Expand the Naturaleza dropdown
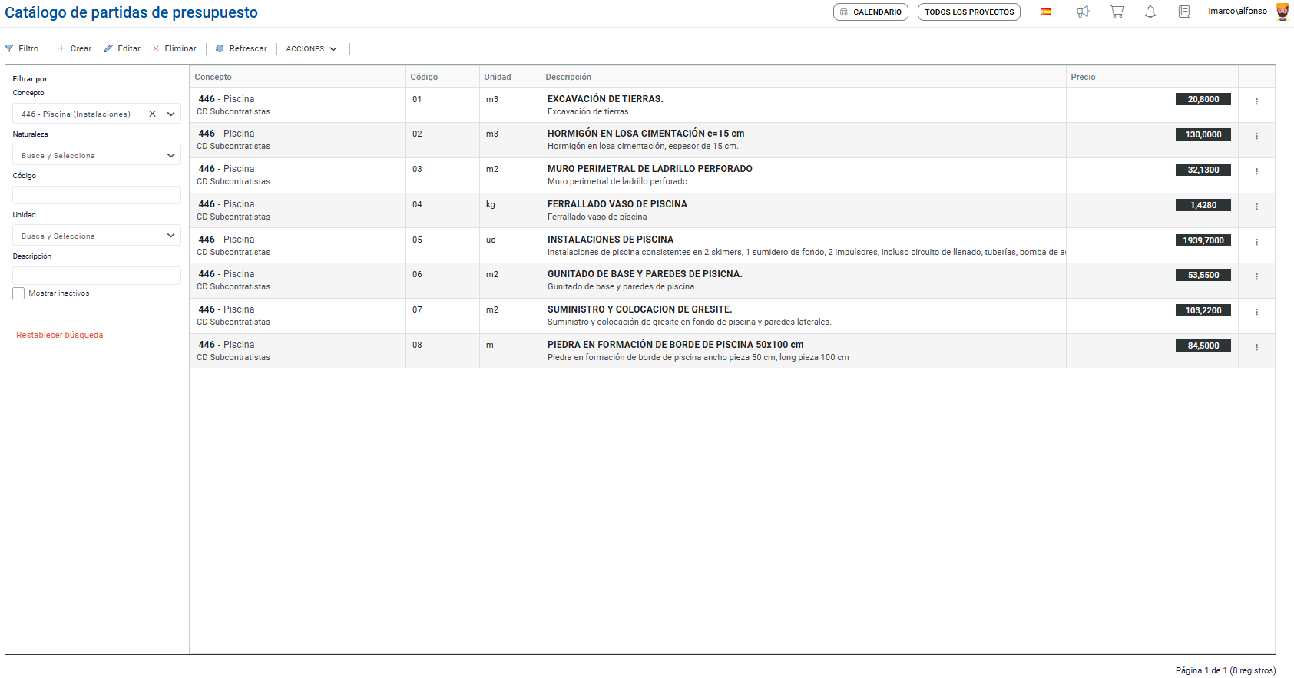This screenshot has width=1294, height=678. click(170, 155)
